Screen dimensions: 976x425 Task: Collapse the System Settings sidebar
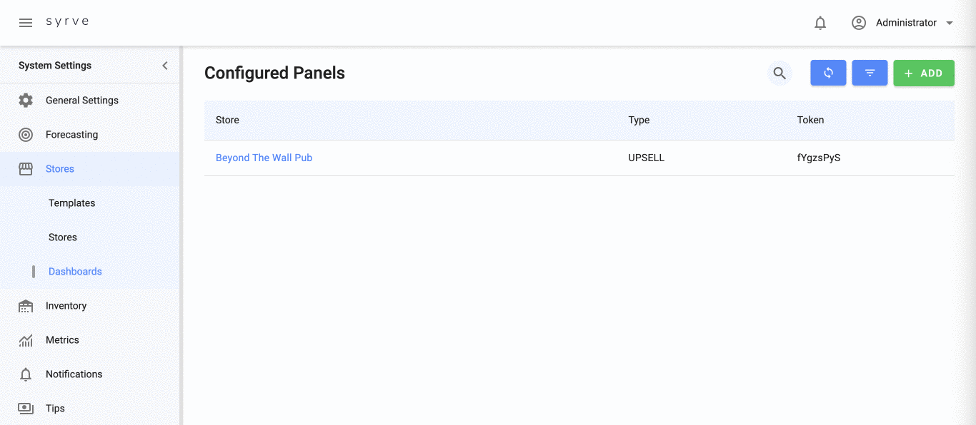pos(165,66)
